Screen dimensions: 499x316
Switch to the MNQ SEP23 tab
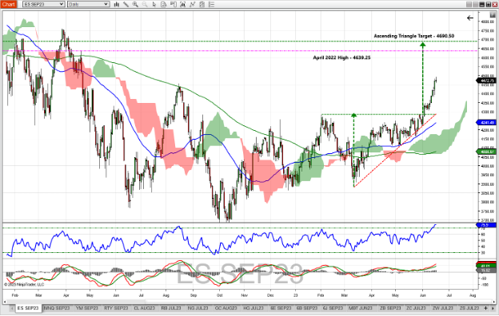point(57,308)
